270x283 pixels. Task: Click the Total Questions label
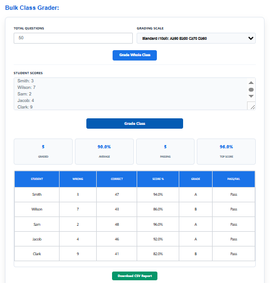29,28
